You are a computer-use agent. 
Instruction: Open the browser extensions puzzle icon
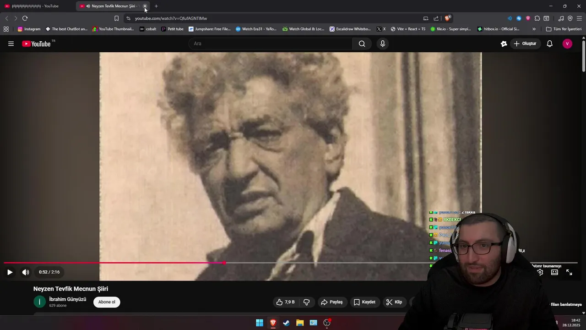tap(537, 18)
